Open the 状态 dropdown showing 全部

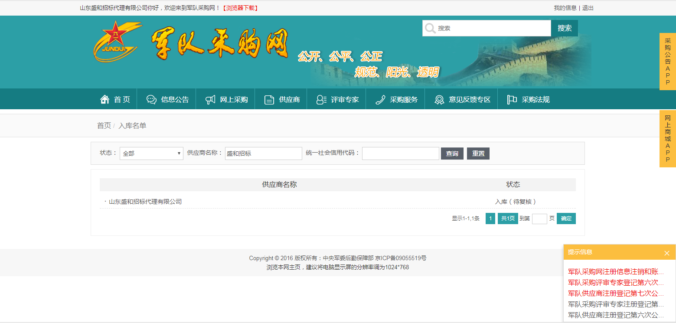(x=151, y=153)
